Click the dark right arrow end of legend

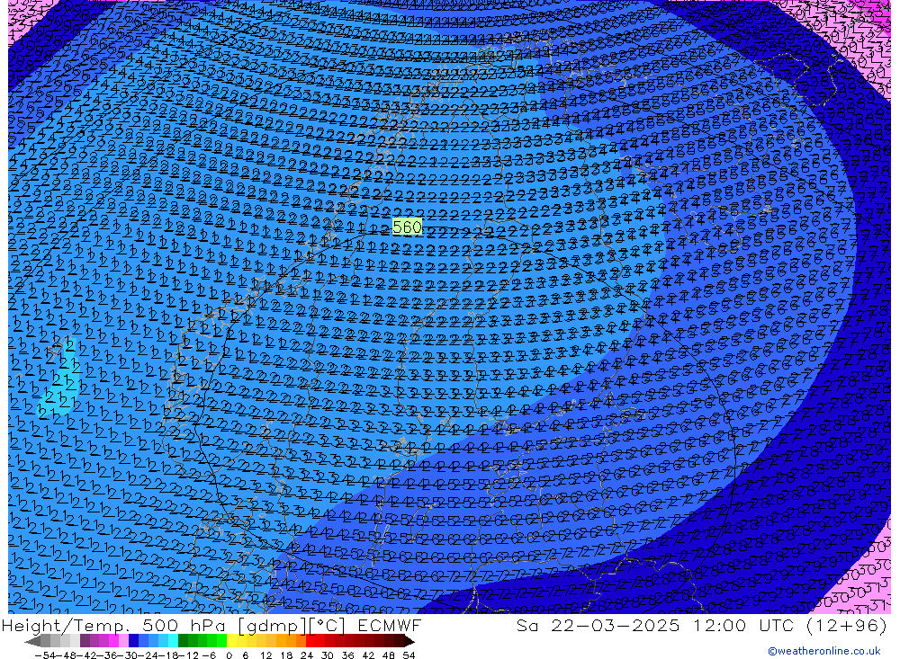coord(409,641)
